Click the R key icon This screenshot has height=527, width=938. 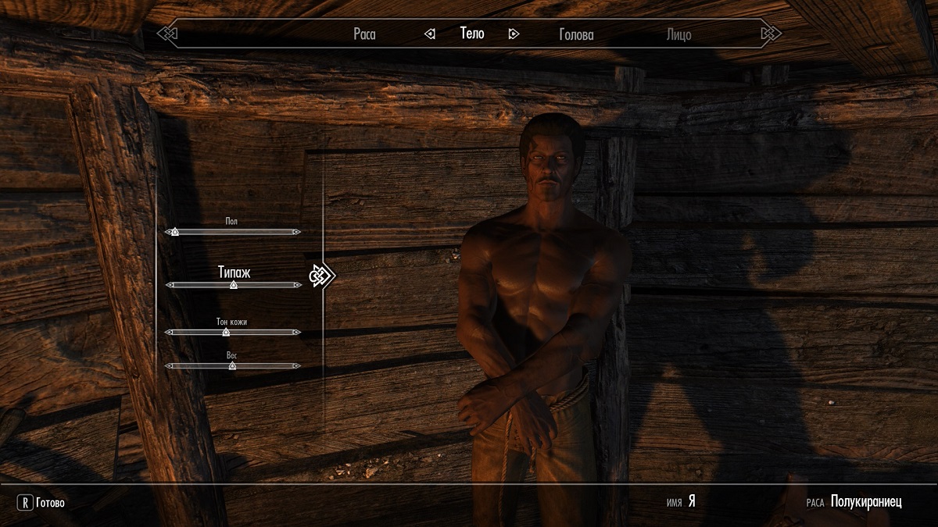point(24,503)
